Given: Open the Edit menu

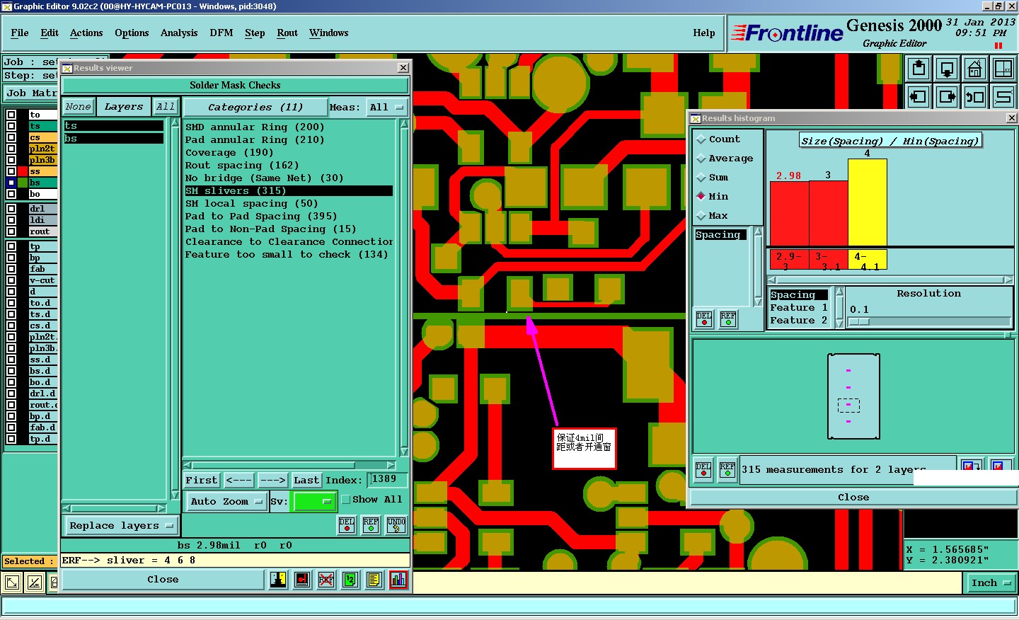Looking at the screenshot, I should click(x=50, y=33).
